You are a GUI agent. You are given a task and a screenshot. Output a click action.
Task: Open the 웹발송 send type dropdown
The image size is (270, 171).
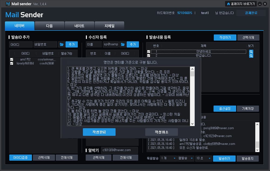(185, 158)
